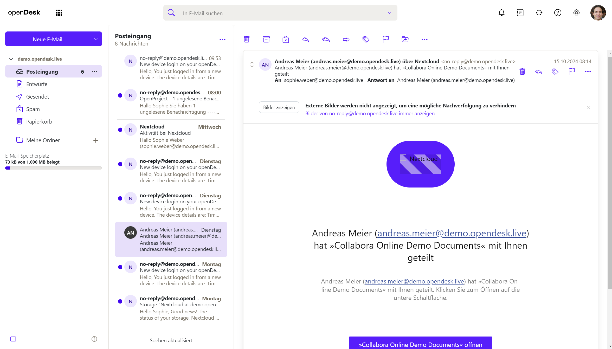The image size is (612, 349).
Task: Open the search options dropdown chevron
Action: 389,13
